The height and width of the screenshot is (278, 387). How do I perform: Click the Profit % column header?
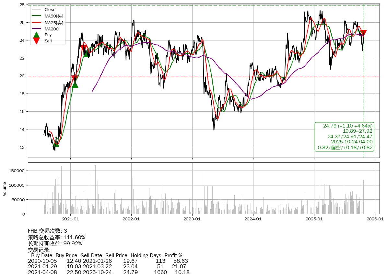coord(173,255)
